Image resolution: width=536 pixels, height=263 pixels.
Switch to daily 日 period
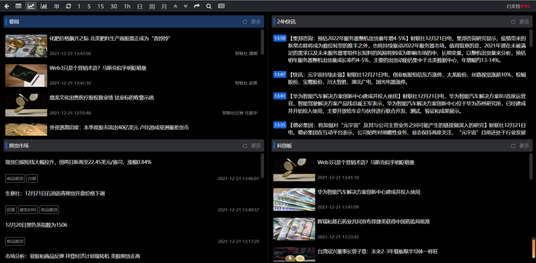click(139, 6)
